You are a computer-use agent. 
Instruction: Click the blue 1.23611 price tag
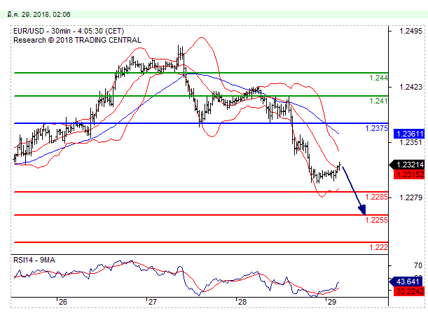[x=409, y=134]
